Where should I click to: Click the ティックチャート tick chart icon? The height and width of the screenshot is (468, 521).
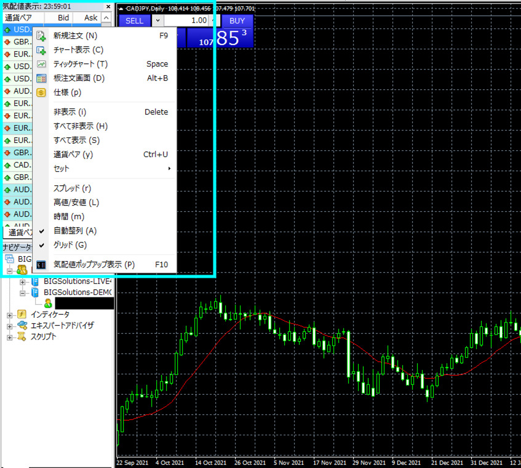(x=41, y=64)
